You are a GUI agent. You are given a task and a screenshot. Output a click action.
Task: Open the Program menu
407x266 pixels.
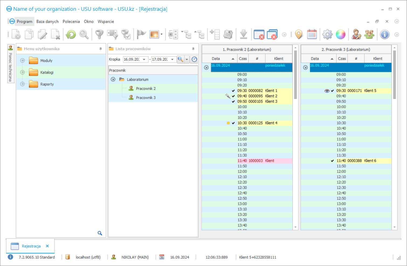point(25,22)
